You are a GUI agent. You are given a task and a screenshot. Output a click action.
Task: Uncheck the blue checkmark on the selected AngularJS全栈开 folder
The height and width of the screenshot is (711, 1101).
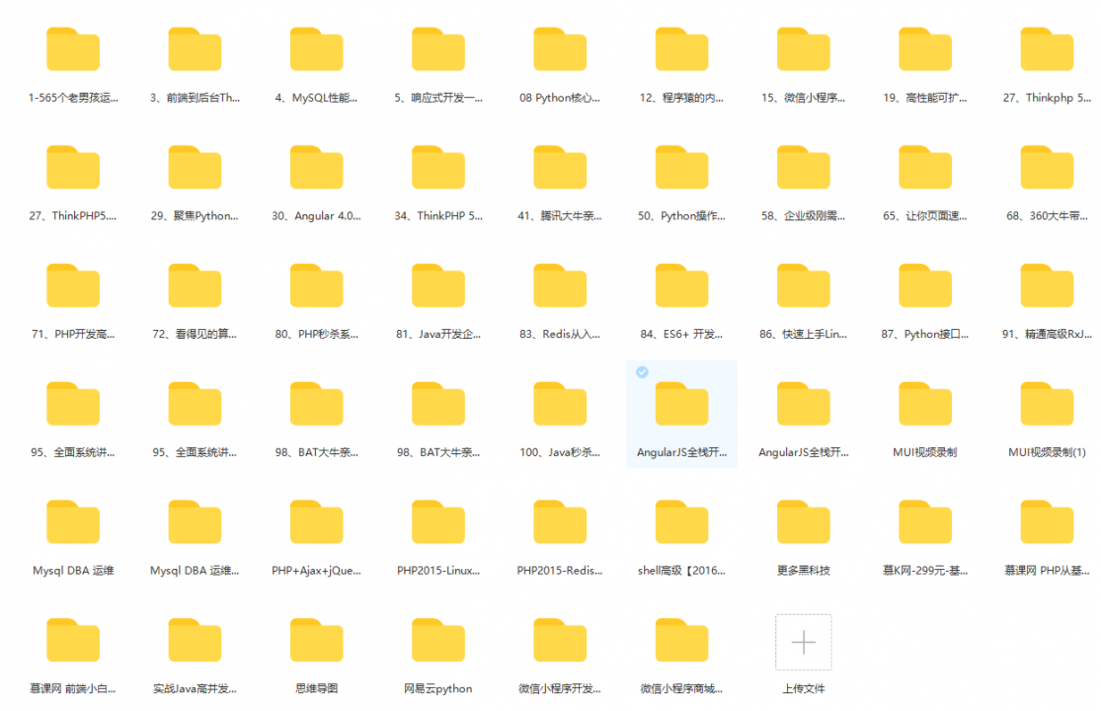[642, 372]
